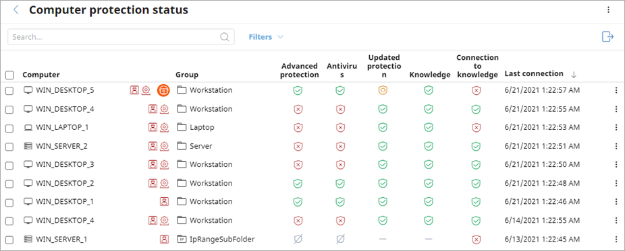This screenshot has width=625, height=251.
Task: Click WIN_SERVER_1 disabled Advanced protection icon
Action: pos(298,239)
